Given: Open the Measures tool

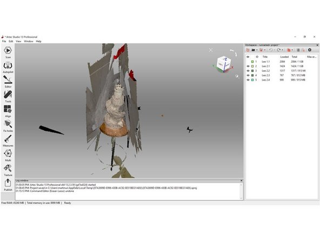Looking at the screenshot, I should [8, 141].
